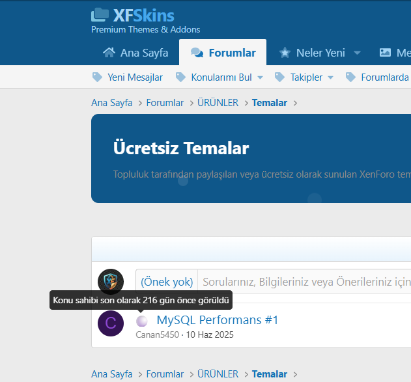Click the thread title input field
Image resolution: width=411 pixels, height=382 pixels.
306,282
